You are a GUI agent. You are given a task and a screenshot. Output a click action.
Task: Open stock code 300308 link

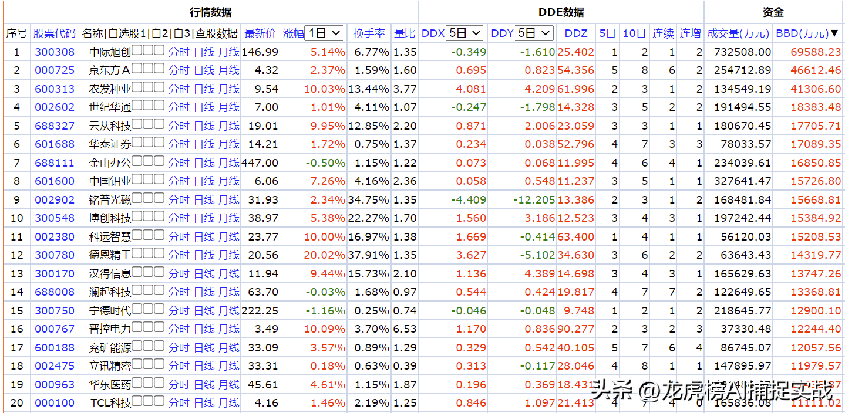click(55, 52)
